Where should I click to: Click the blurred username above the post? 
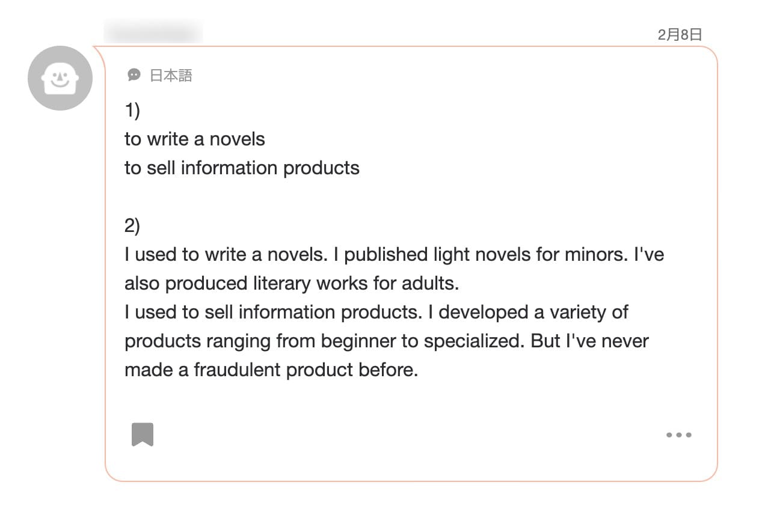(x=153, y=31)
